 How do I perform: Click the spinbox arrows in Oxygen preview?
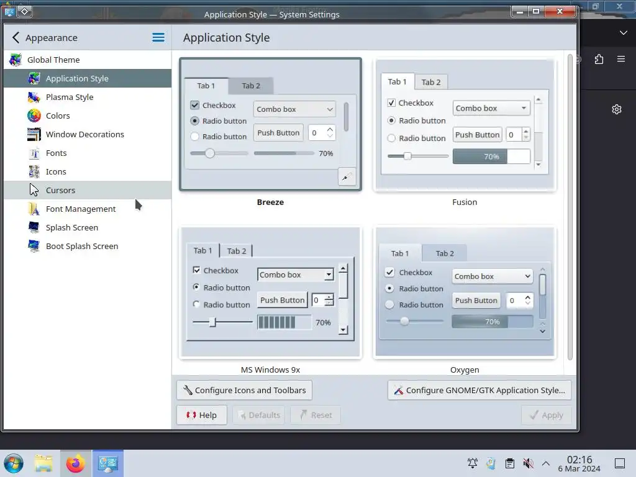pyautogui.click(x=528, y=300)
